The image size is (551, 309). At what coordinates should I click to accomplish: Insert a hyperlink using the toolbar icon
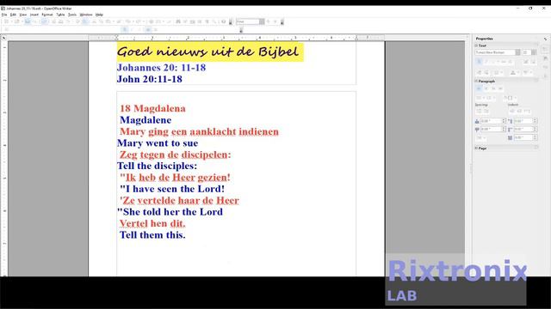tap(152, 21)
